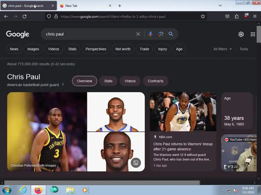This screenshot has height=195, width=261.
Task: Open the Videos knowledge panel tab
Action: coord(130,81)
